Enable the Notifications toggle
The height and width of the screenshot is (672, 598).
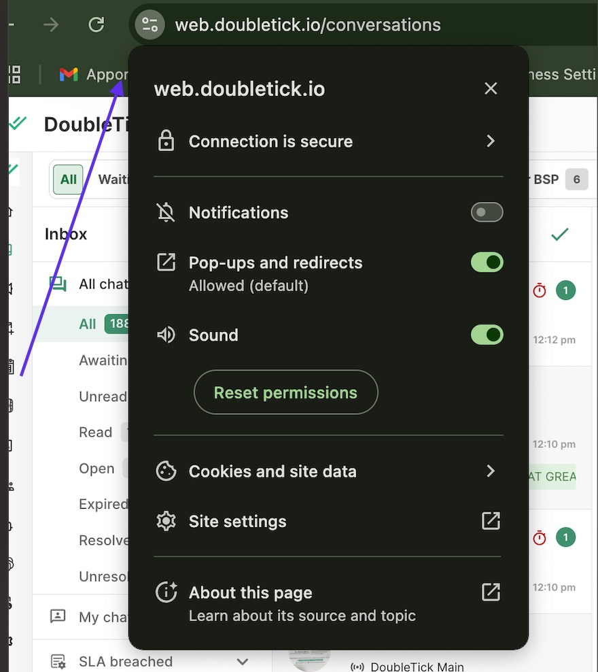pos(487,212)
